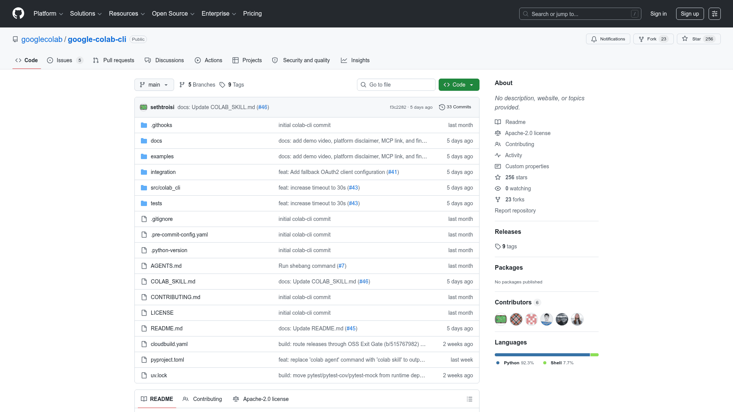Click the Sign up button
The height and width of the screenshot is (412, 733).
[689, 14]
